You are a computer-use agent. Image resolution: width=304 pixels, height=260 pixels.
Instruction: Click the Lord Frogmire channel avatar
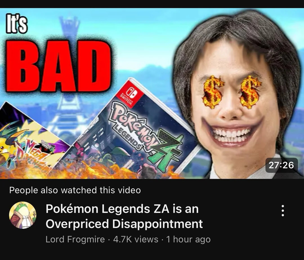[23, 215]
